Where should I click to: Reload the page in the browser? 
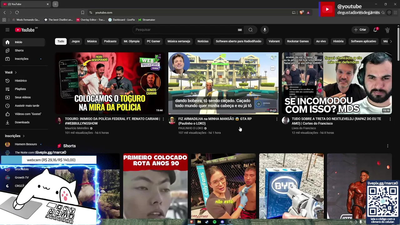17,12
